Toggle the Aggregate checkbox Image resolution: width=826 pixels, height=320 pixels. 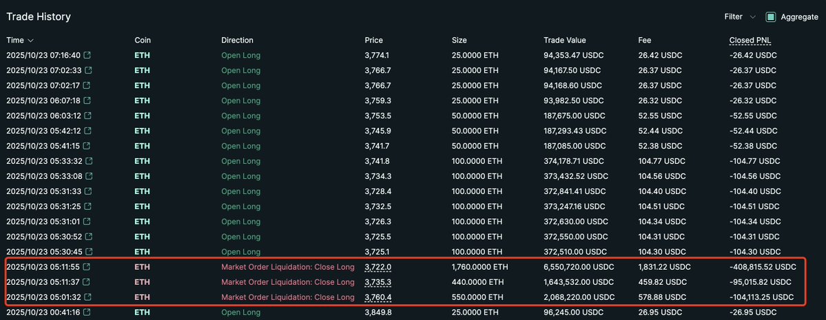(x=771, y=17)
